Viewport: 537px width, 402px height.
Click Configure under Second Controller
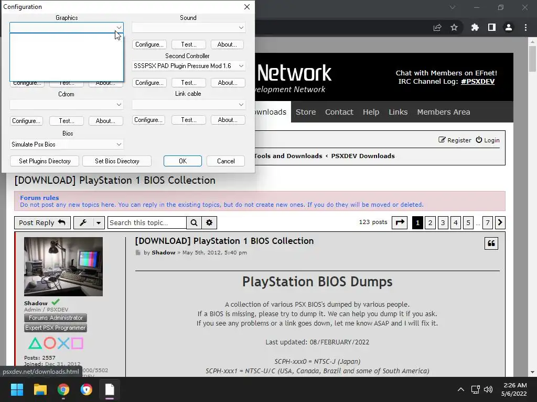pos(149,83)
